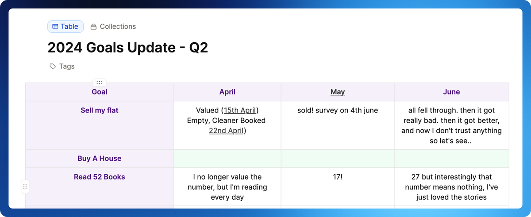
Task: Click the Sell my flat goal cell
Action: pyautogui.click(x=100, y=125)
